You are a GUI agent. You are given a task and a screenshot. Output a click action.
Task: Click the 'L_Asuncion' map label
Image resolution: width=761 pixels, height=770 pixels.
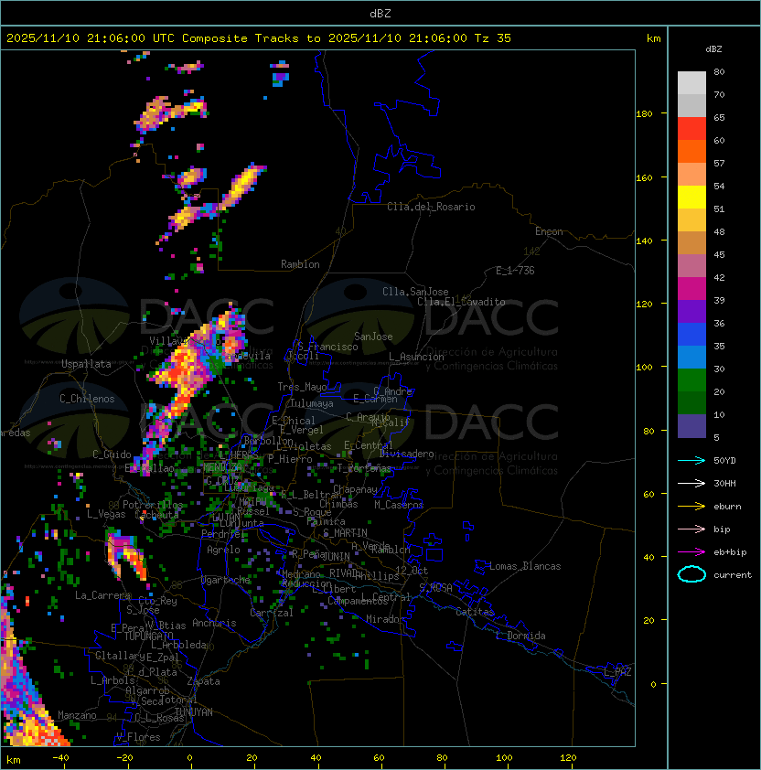pyautogui.click(x=416, y=357)
